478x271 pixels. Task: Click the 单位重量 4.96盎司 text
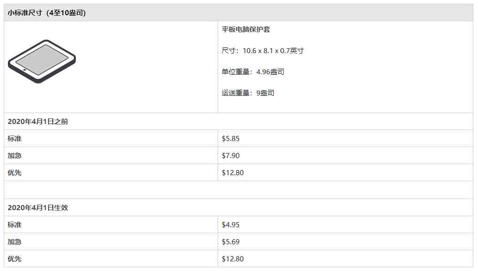(x=253, y=72)
